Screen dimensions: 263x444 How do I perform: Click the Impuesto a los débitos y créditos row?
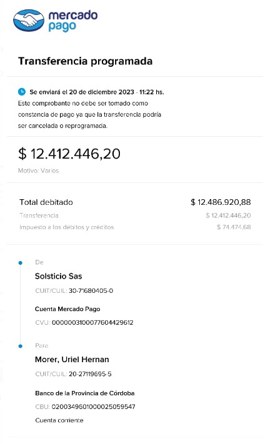coord(135,227)
